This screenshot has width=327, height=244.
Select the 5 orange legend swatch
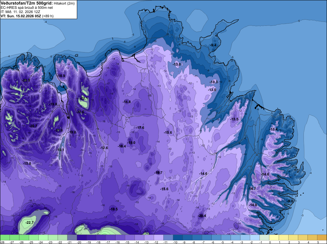(x=322, y=237)
